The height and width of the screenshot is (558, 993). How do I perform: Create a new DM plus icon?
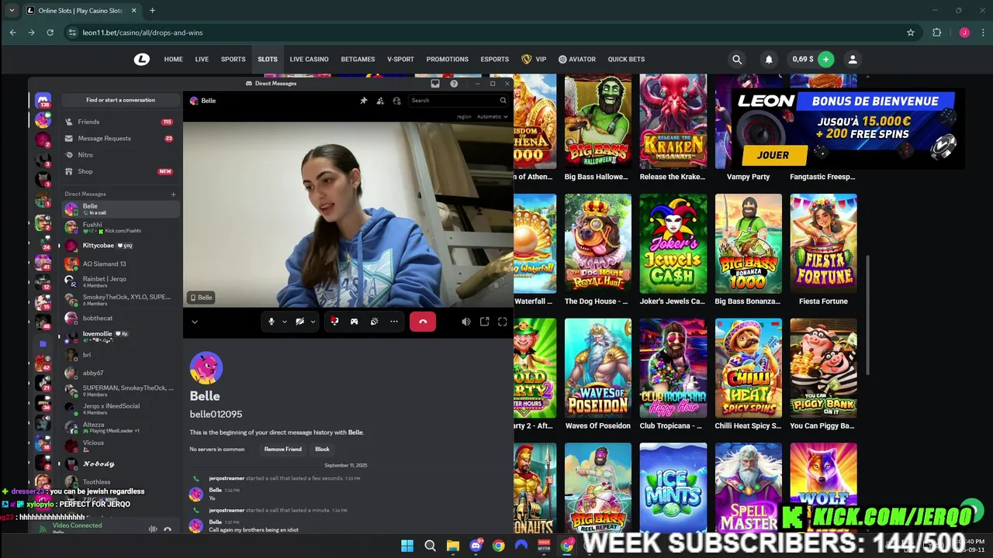(173, 195)
